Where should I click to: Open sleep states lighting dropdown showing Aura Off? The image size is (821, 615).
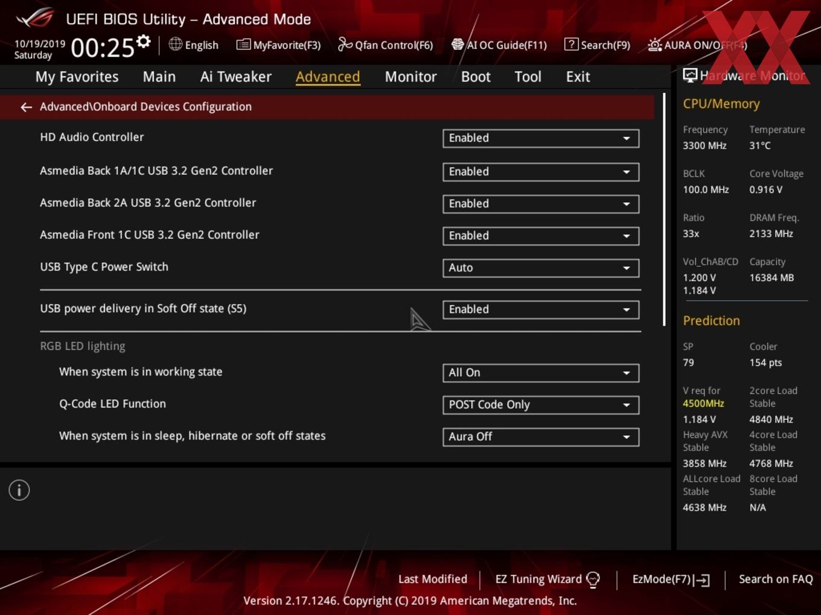coord(541,437)
